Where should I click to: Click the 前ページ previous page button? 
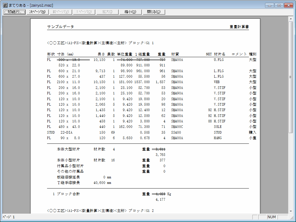[61, 12]
